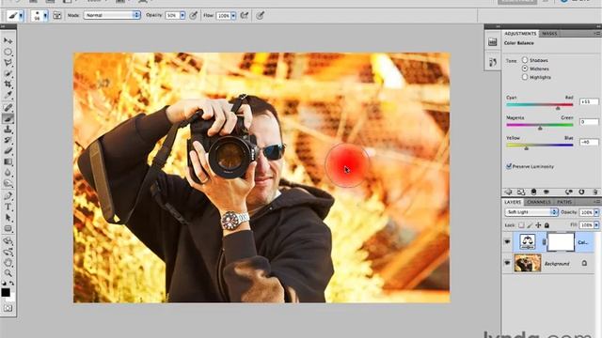Choose the Highlights tone option
Viewport: 602px width, 338px height.
point(525,77)
